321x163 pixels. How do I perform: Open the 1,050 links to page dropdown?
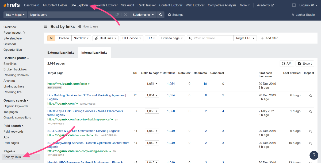[152, 111]
